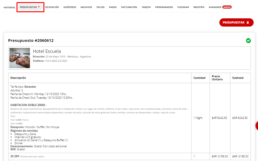258x161 pixels.
Task: Select the Folios tab
Action: [100, 7]
